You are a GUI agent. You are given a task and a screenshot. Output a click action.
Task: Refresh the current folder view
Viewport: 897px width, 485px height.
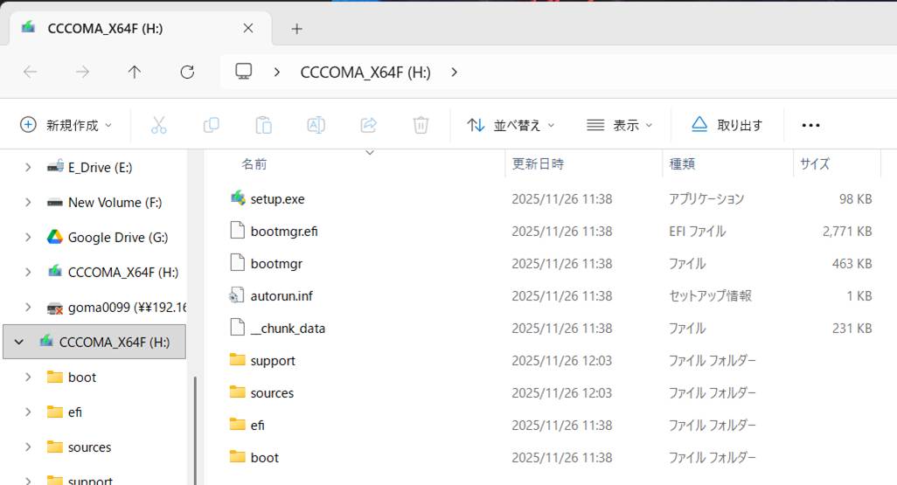187,73
